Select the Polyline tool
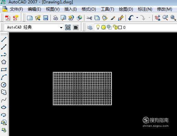Image resolution: width=177 pixels, height=136 pixels. tap(4, 54)
